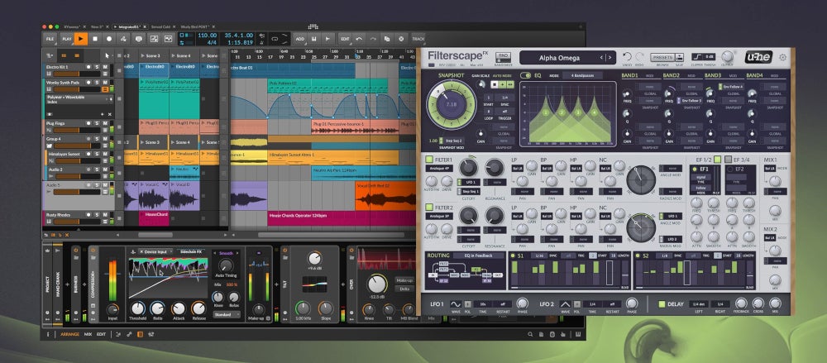Click the Undo arrow in Filterscape

626,57
